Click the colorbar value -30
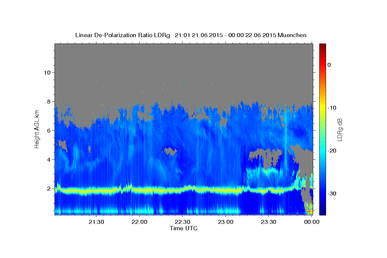This screenshot has width=387, height=258. (332, 193)
